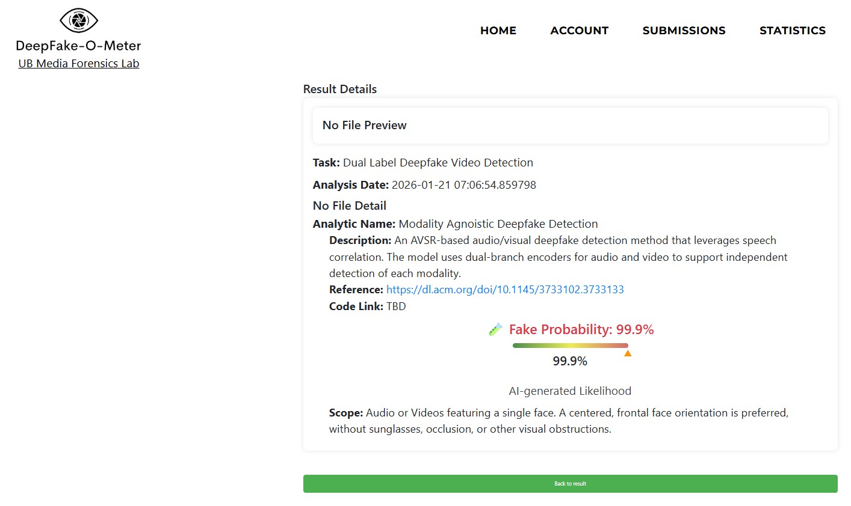
Task: View the STATISTICS page
Action: click(792, 31)
